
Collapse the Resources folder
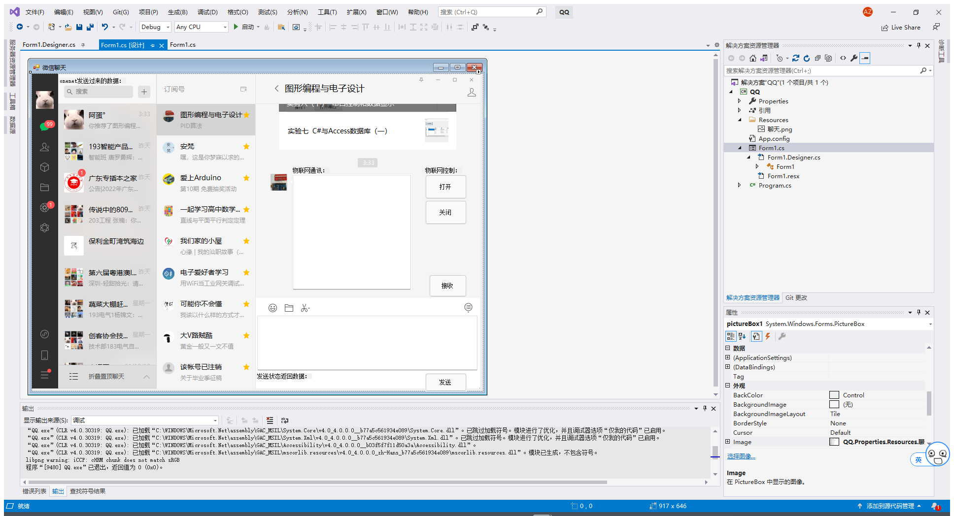pos(739,120)
